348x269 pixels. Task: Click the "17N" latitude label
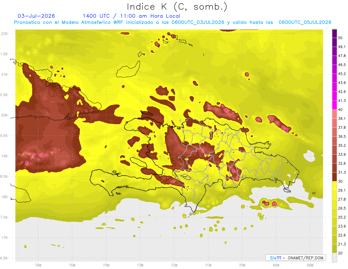(5, 238)
